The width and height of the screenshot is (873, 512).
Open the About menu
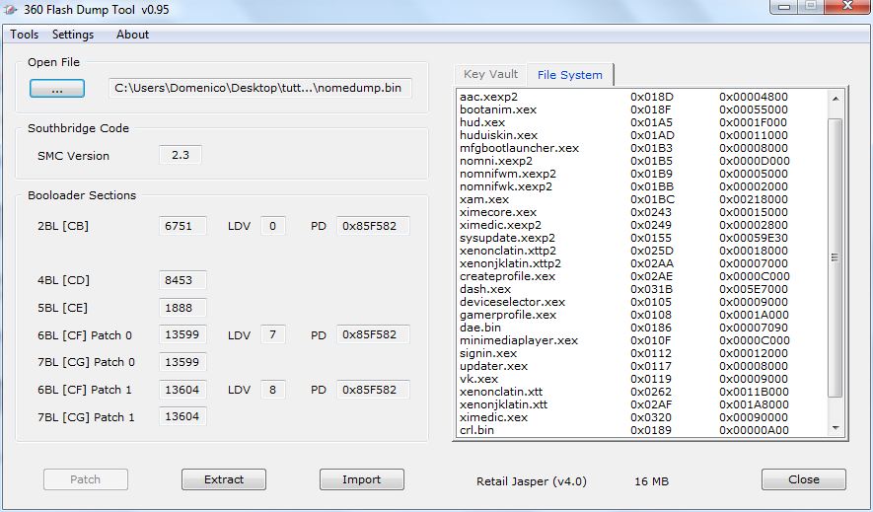coord(132,35)
